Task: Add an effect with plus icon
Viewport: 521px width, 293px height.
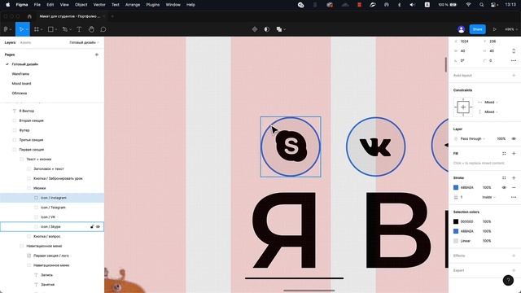Action: pyautogui.click(x=514, y=256)
